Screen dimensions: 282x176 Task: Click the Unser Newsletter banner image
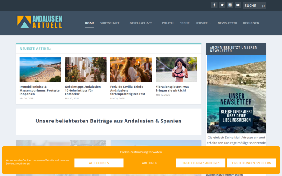[x=236, y=94]
